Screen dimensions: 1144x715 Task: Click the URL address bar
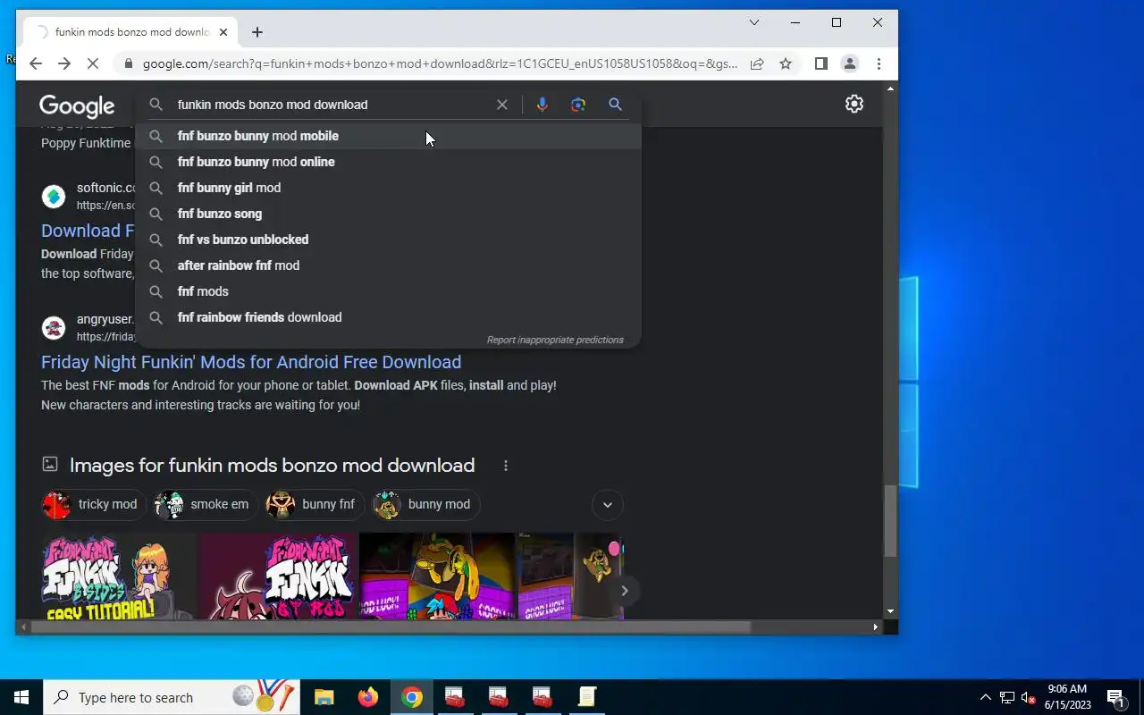(x=441, y=63)
